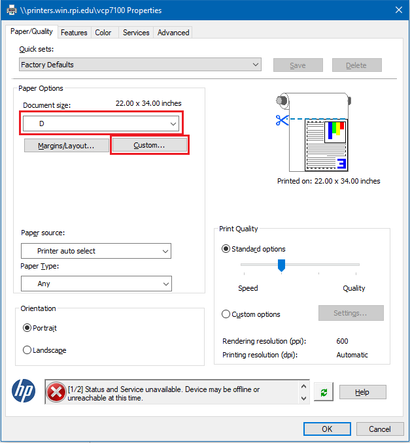Expand the Document size dropdown

click(x=101, y=123)
